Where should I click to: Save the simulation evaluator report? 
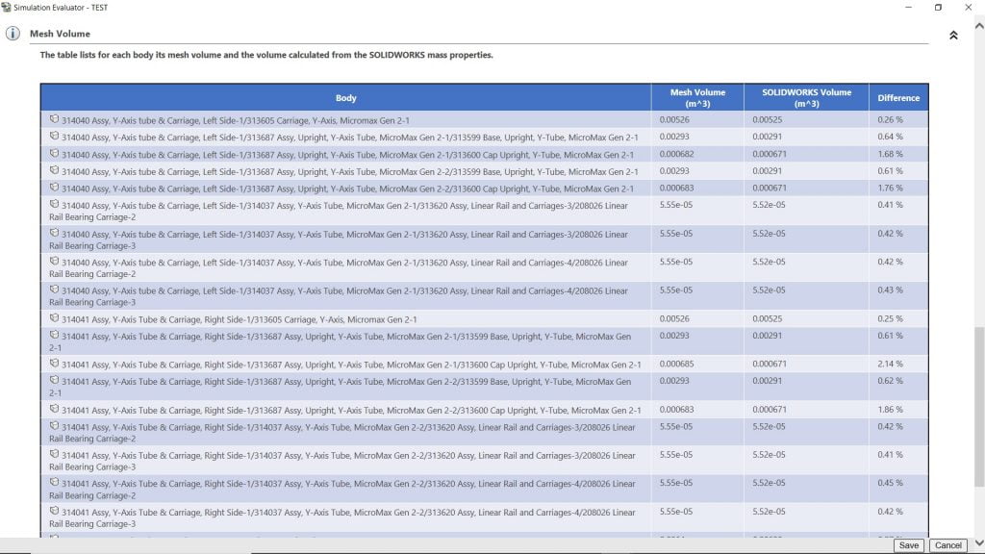(x=908, y=545)
